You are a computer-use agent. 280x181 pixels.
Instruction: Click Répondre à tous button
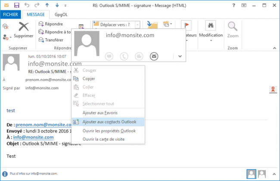(x=55, y=32)
